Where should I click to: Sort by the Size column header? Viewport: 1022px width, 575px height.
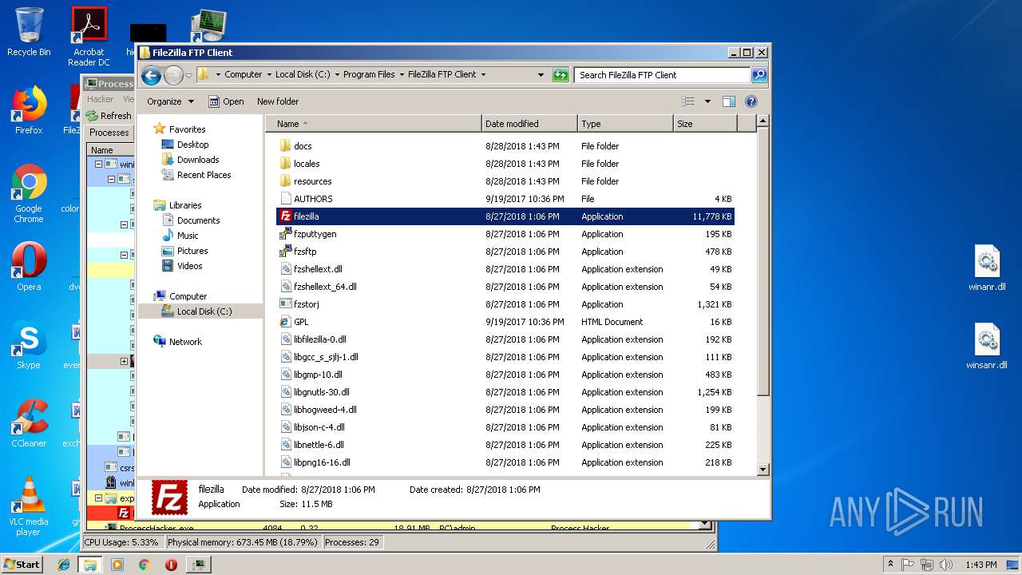point(705,124)
